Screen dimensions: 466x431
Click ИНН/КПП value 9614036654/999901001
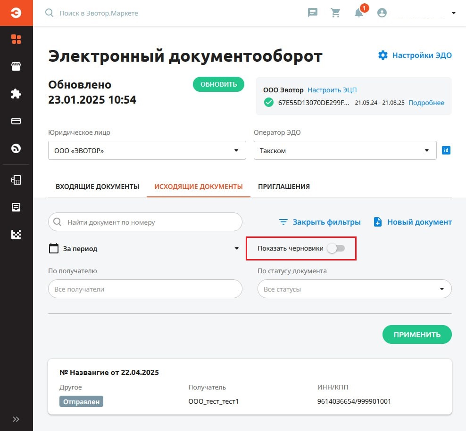click(x=354, y=401)
